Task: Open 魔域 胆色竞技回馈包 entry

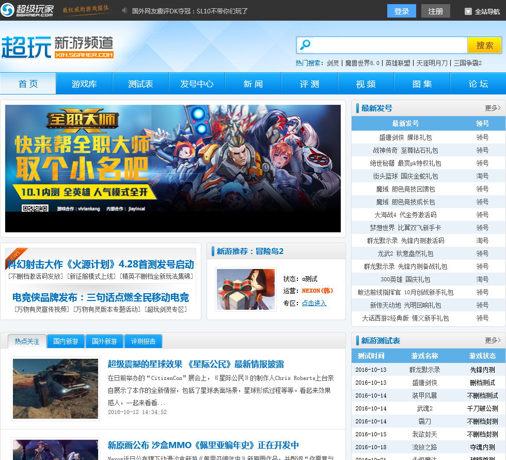Action: tap(405, 189)
